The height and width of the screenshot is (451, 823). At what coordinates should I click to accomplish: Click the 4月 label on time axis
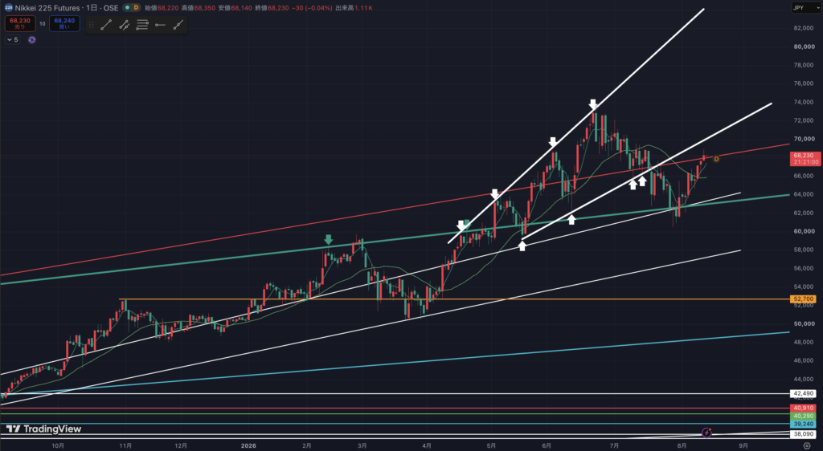(x=427, y=445)
